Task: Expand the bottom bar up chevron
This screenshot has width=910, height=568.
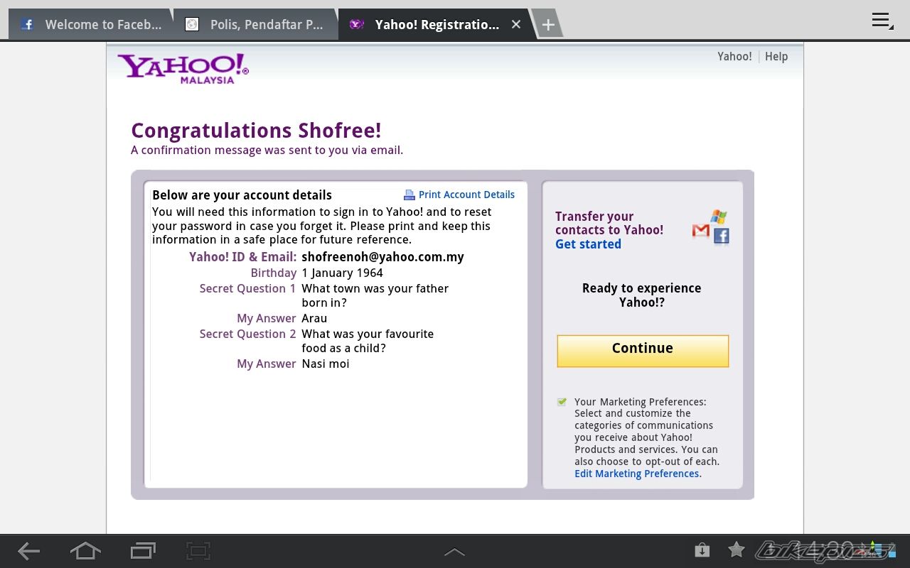Action: [454, 552]
